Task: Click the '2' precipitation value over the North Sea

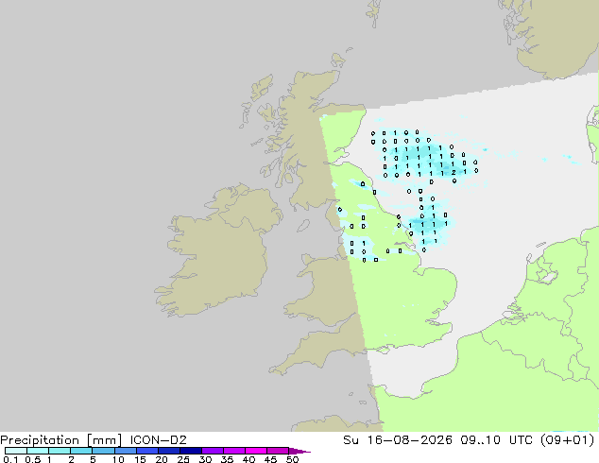Action: (454, 173)
